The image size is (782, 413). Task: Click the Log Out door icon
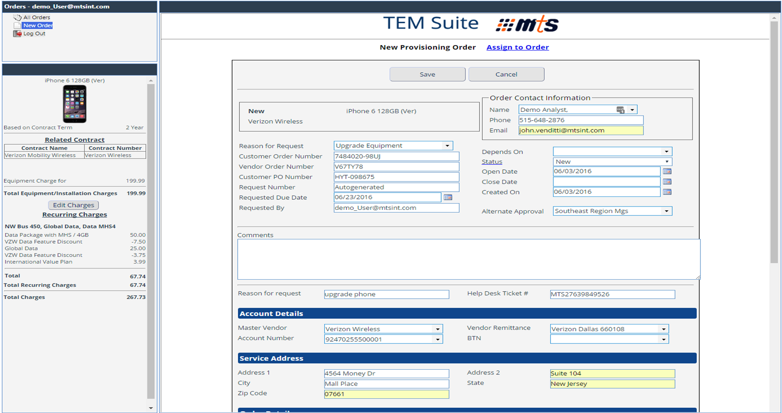[x=18, y=34]
